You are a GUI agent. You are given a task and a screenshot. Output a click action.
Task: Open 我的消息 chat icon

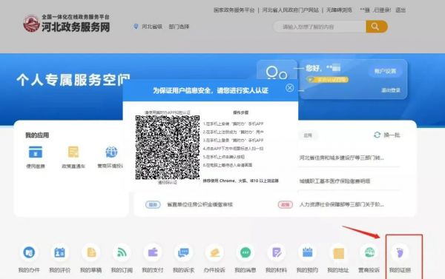[x=245, y=252]
